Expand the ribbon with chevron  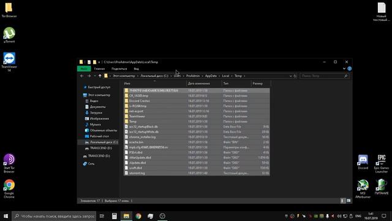click(x=344, y=69)
